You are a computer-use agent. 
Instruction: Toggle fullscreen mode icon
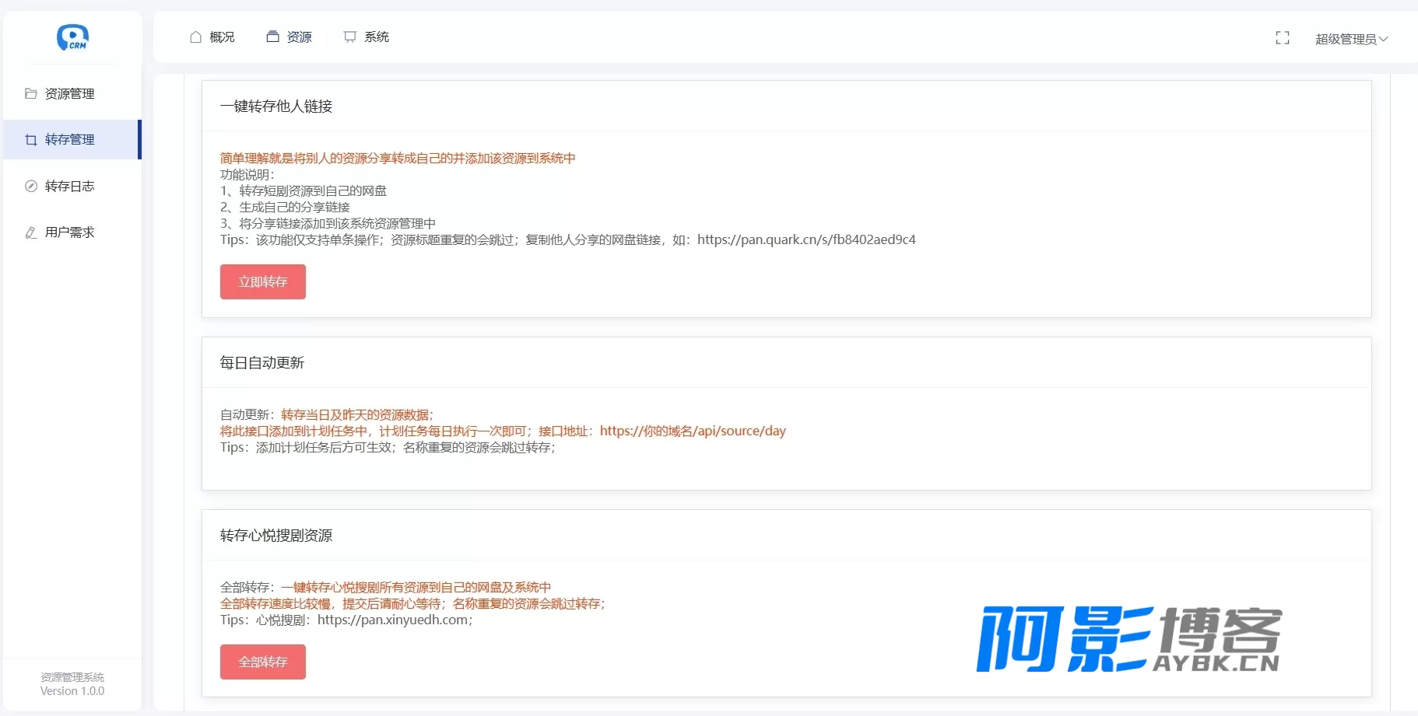click(x=1283, y=38)
